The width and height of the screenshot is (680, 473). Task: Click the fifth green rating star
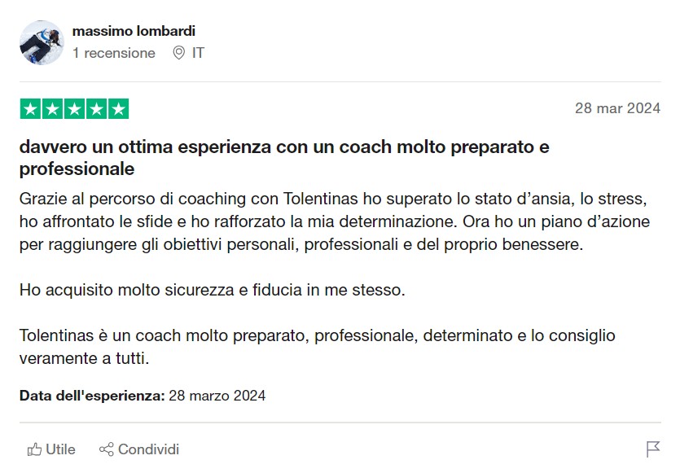coord(118,109)
